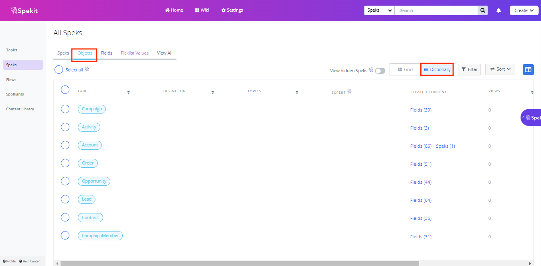Tick the Select all circle
This screenshot has height=266, width=541.
click(59, 69)
